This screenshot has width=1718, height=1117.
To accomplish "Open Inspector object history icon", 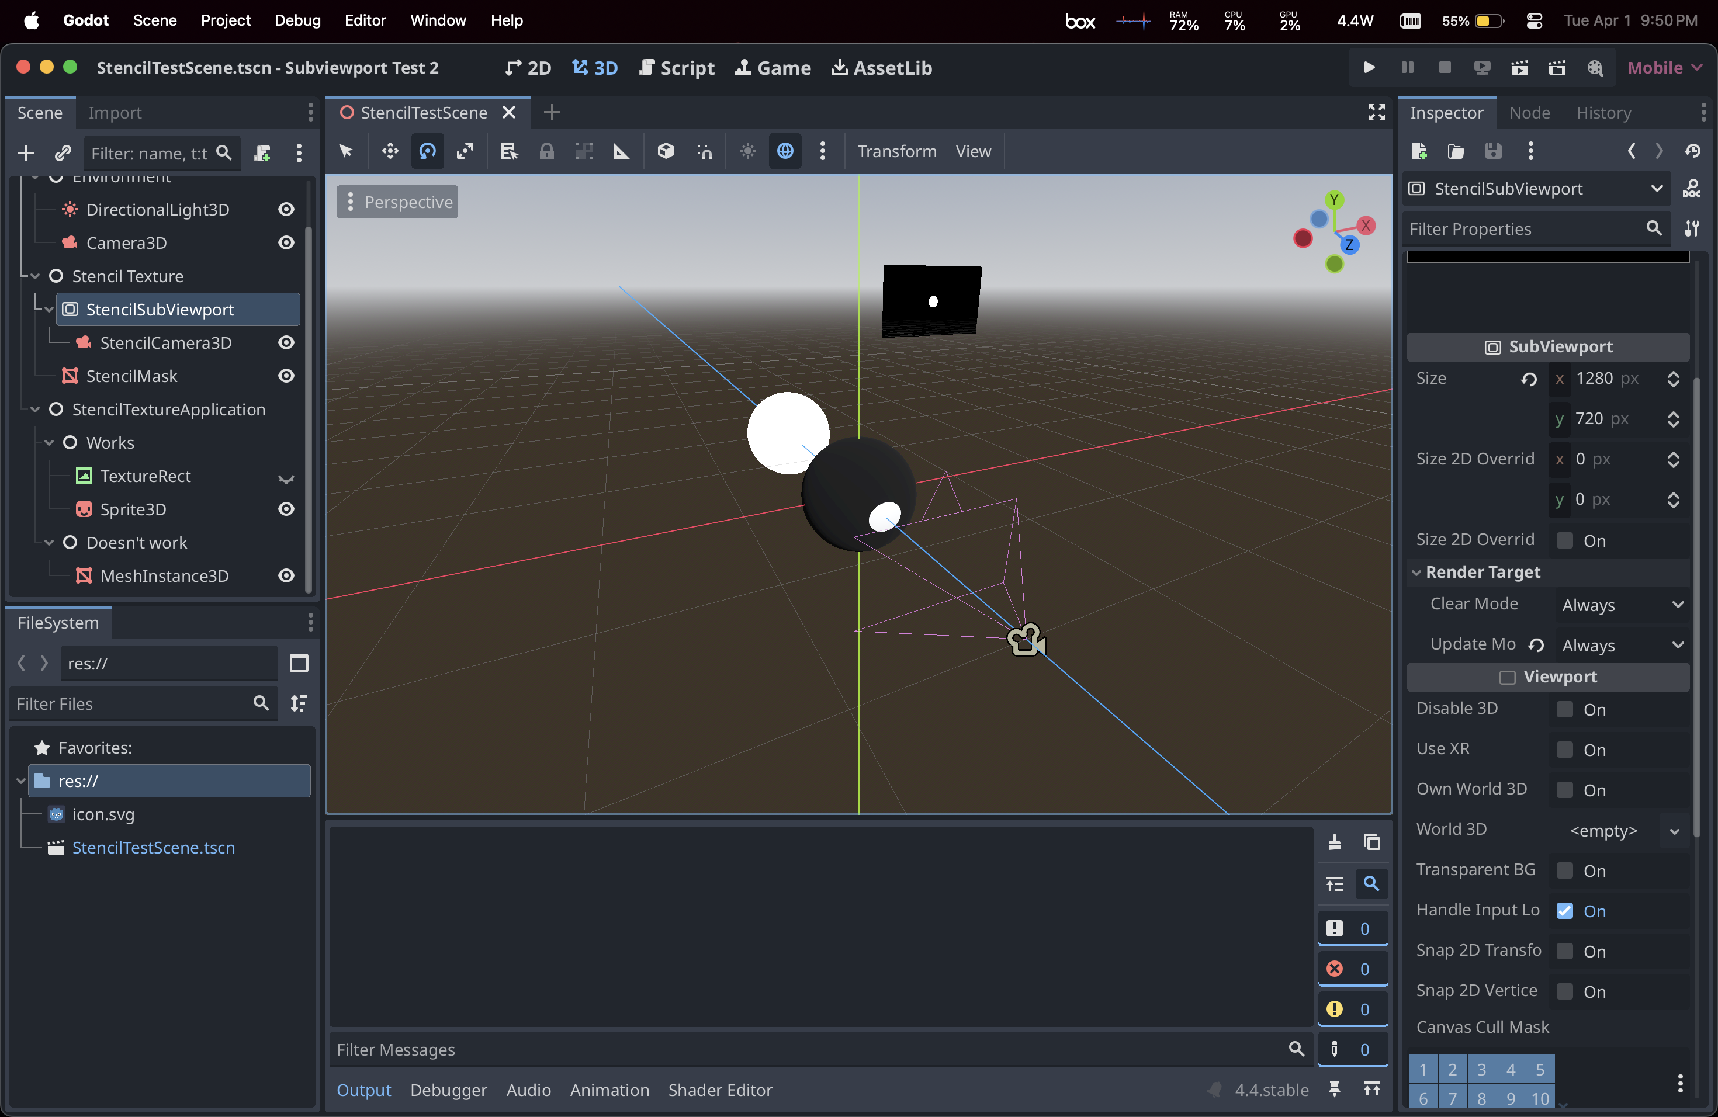I will (x=1693, y=151).
